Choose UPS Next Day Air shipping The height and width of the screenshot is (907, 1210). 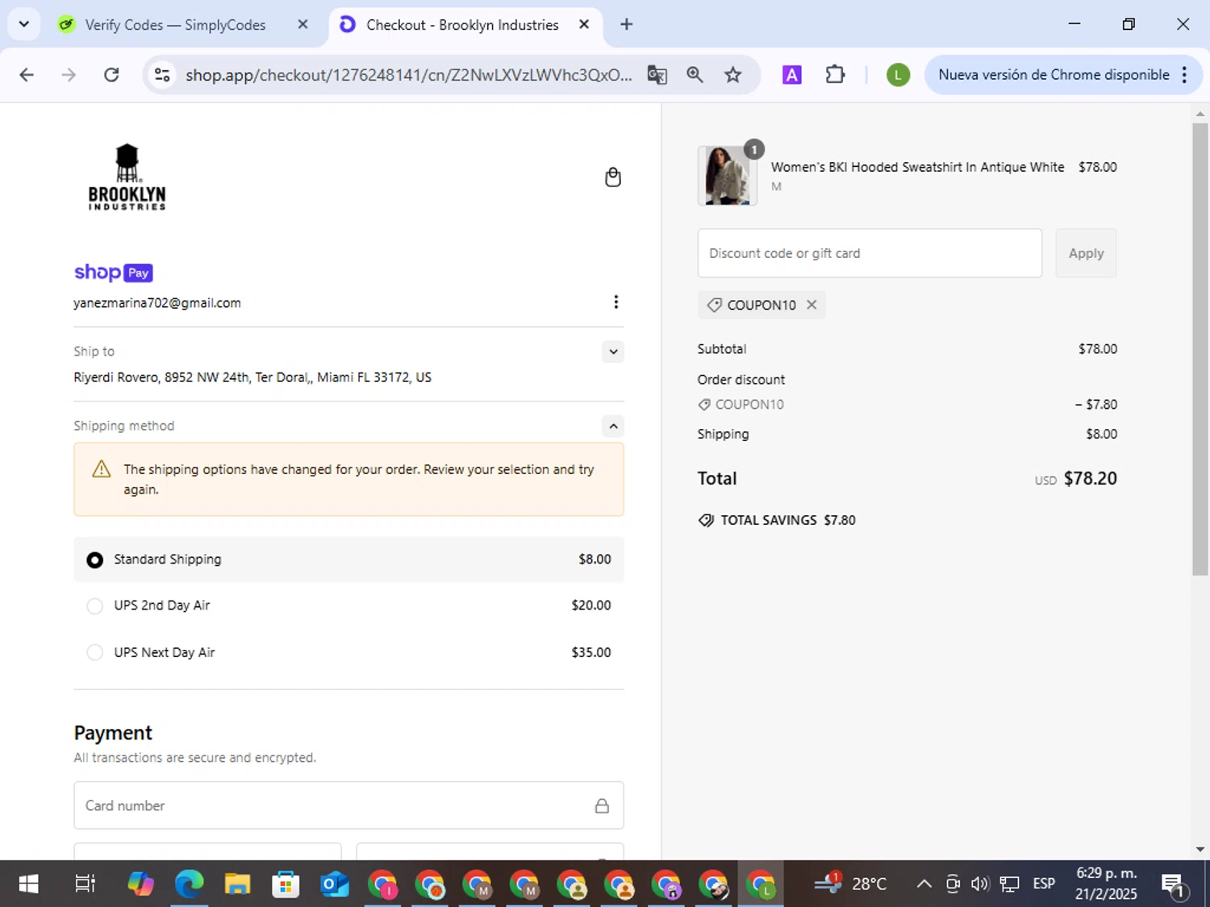[94, 652]
